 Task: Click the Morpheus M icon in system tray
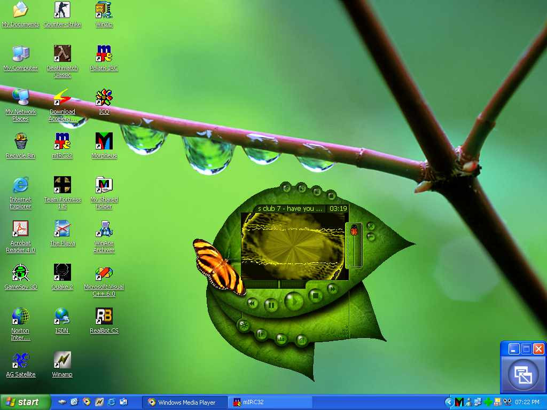(x=459, y=403)
